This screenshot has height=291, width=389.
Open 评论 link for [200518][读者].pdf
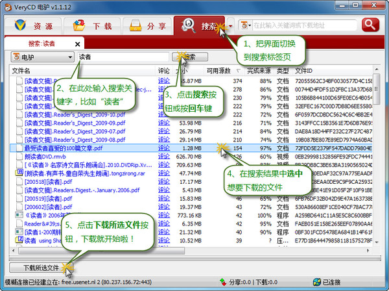coord(164,182)
